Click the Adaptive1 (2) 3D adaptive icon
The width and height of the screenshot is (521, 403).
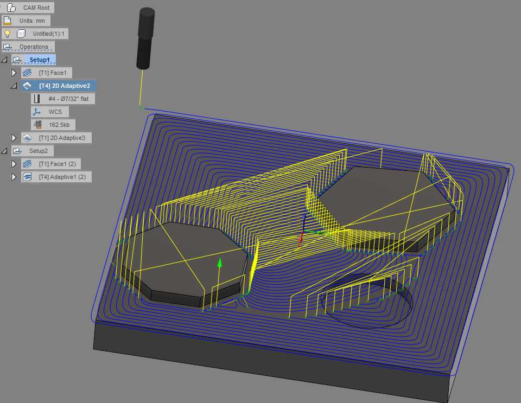click(x=27, y=177)
